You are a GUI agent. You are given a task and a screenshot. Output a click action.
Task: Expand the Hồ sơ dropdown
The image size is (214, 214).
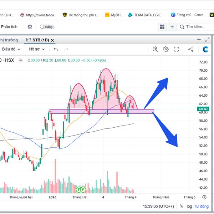[37, 49]
